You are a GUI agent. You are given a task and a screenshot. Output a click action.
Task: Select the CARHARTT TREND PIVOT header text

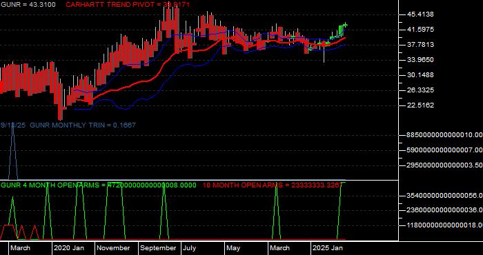coord(128,5)
